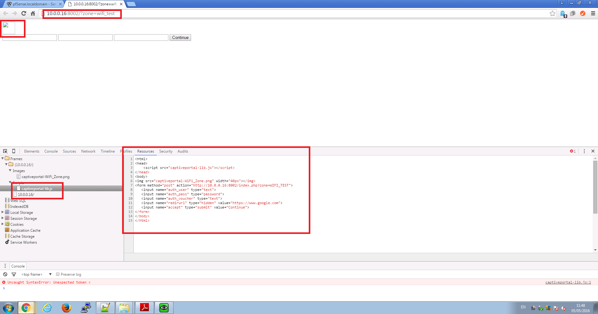The width and height of the screenshot is (598, 314).
Task: Collapse the (10.0.0.16/) frame folder
Action: pyautogui.click(x=6, y=165)
